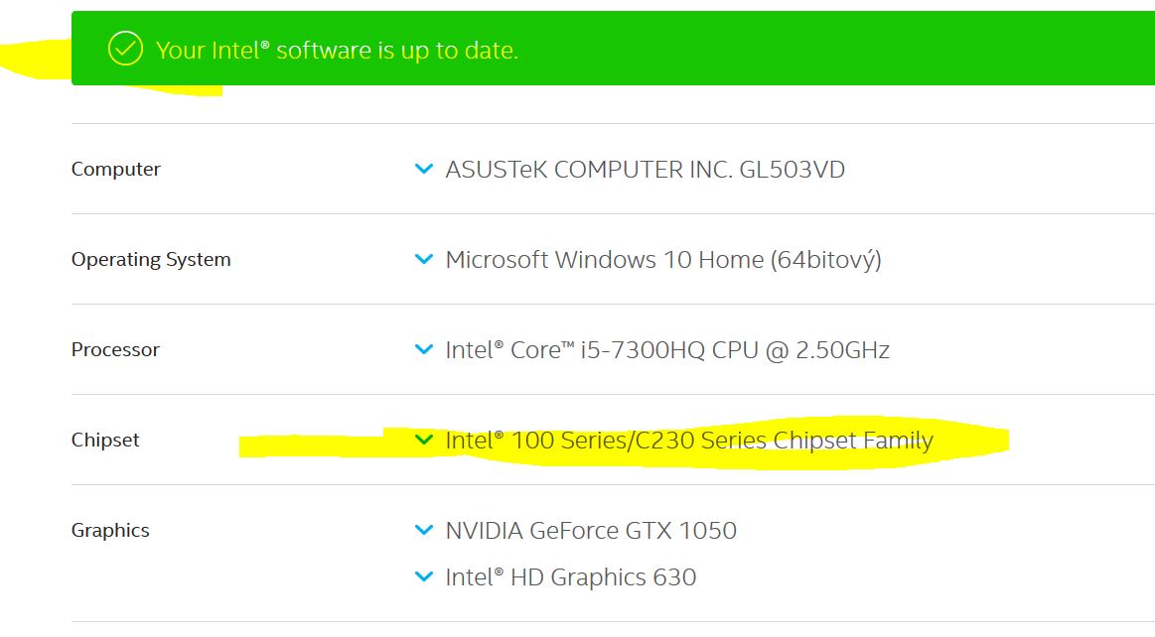Expand the Processor details chevron
The width and height of the screenshot is (1155, 637).
click(424, 350)
